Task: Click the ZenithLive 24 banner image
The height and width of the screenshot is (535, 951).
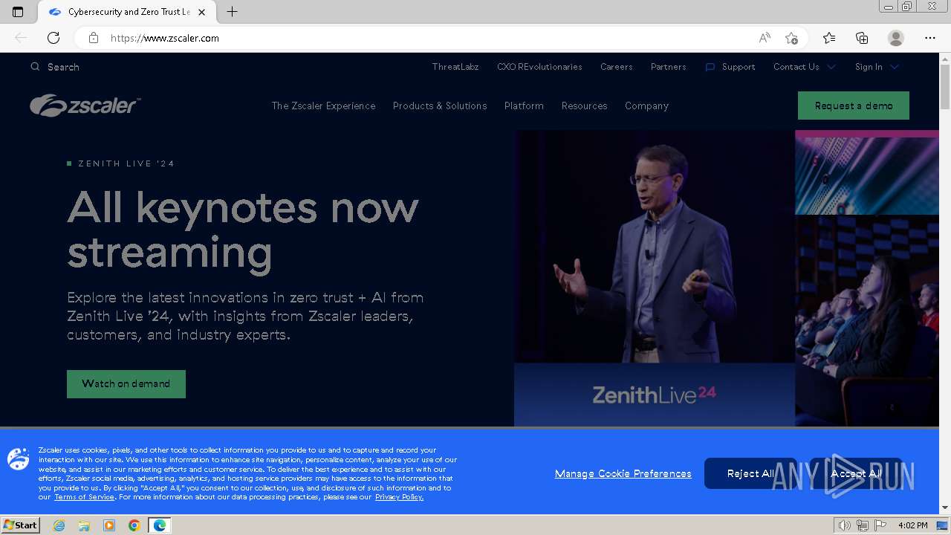Action: [x=655, y=395]
